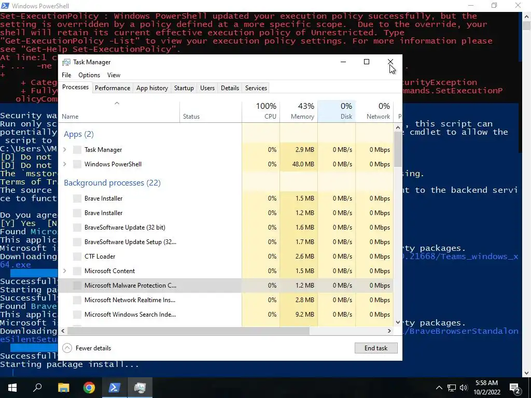Click the PowerShell window title icon

pyautogui.click(x=5, y=6)
